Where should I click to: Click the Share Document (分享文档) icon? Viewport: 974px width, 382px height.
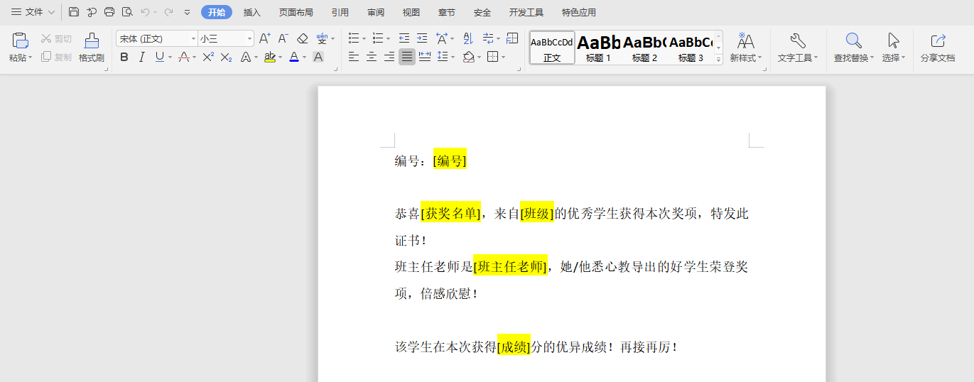click(938, 40)
